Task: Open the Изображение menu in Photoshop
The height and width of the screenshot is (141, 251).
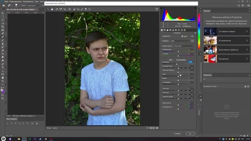Action: 28,2
